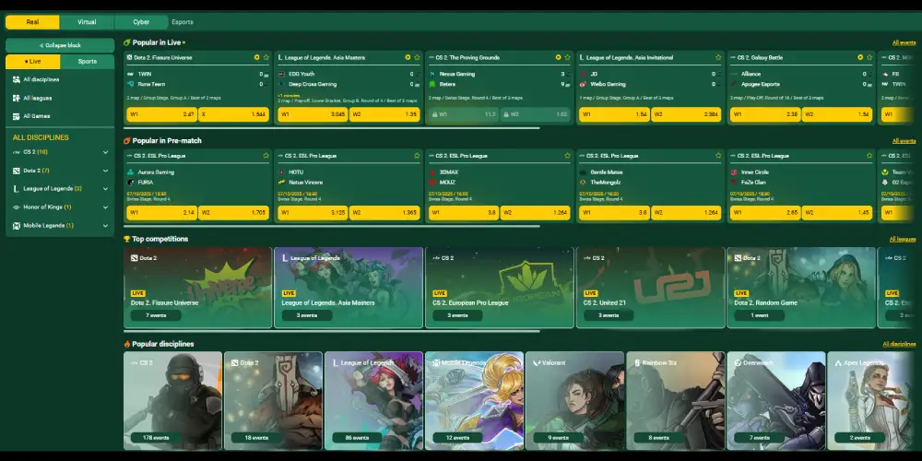
Task: Open stream icon on CS 2 Proving Grounds match
Action: coord(558,57)
